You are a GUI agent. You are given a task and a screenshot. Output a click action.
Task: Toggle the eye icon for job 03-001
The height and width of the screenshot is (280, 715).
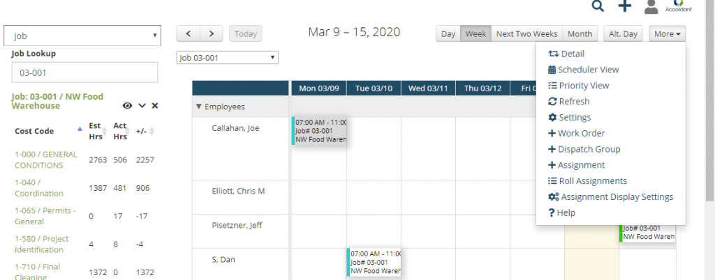point(127,105)
